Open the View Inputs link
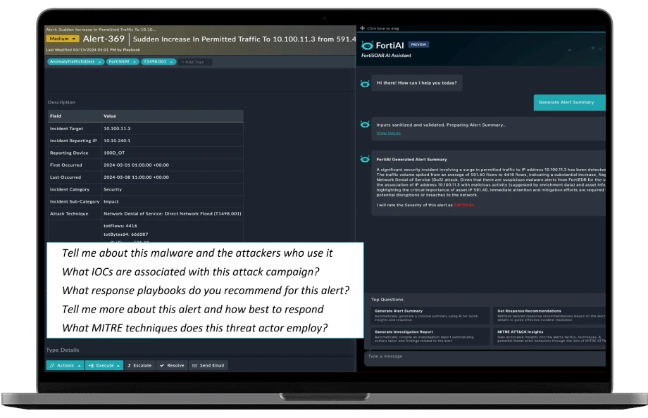This screenshot has height=418, width=648. click(388, 133)
